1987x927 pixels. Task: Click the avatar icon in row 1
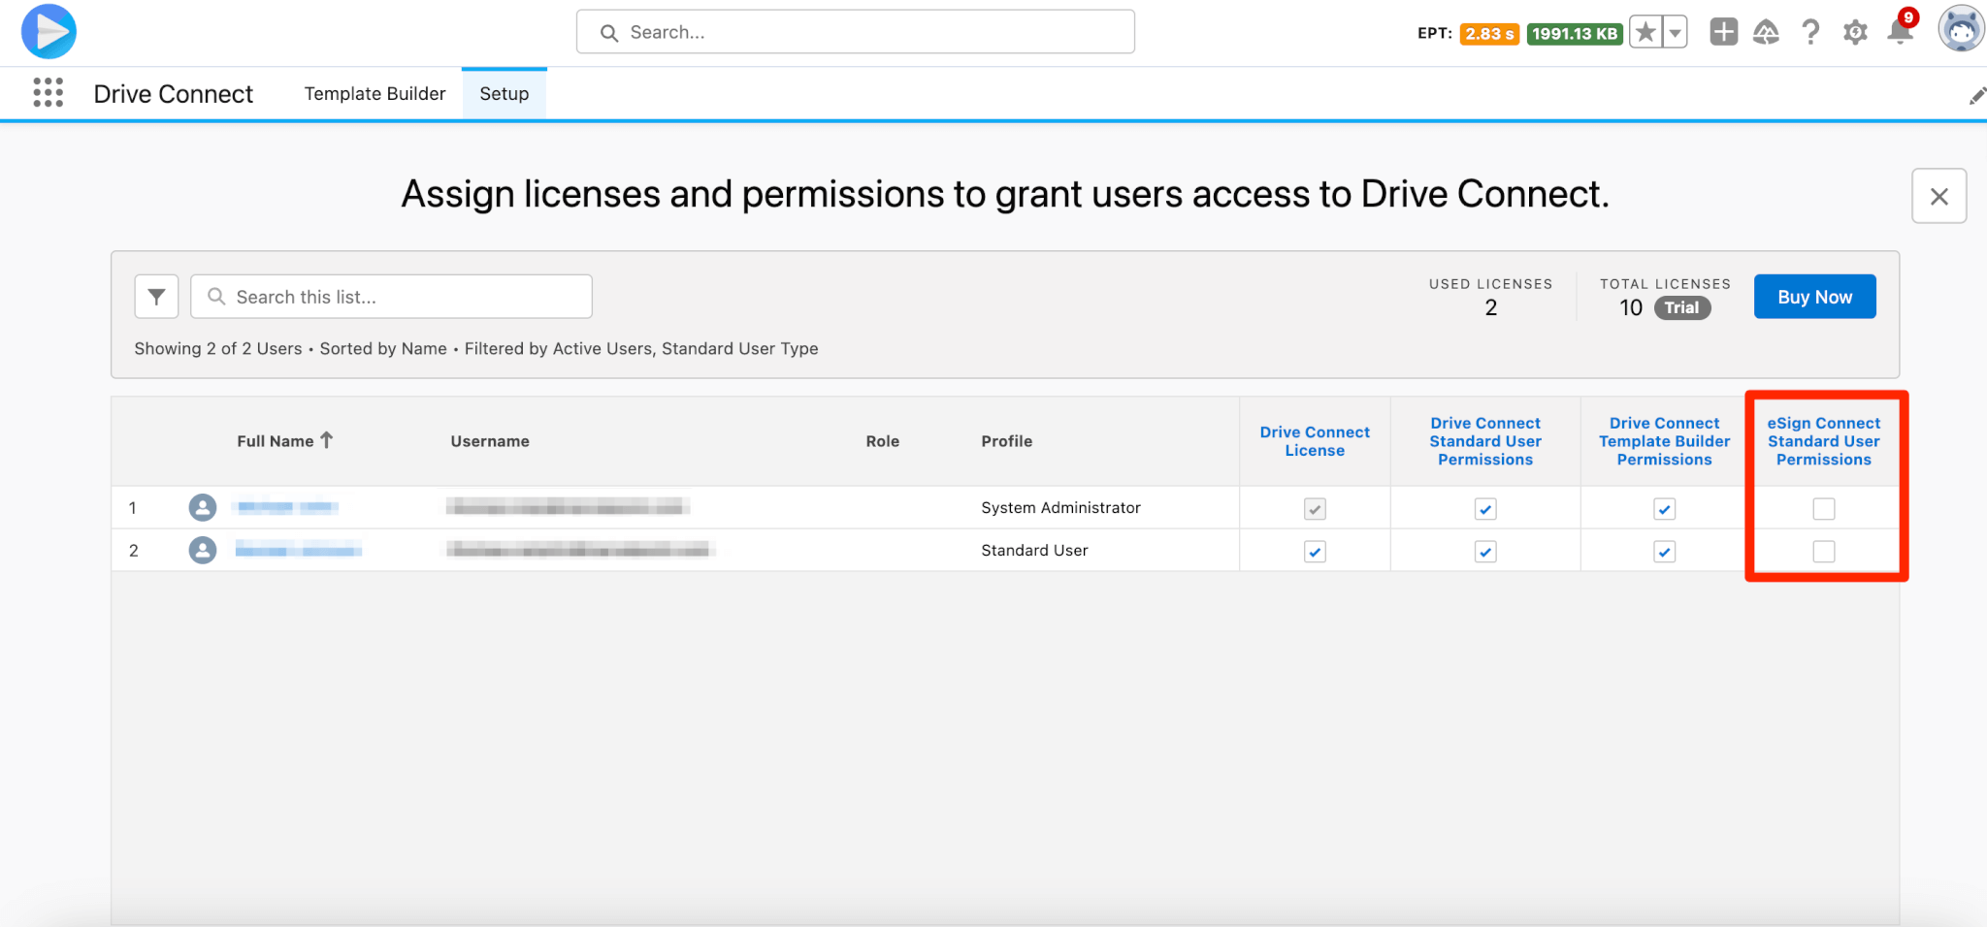point(203,507)
